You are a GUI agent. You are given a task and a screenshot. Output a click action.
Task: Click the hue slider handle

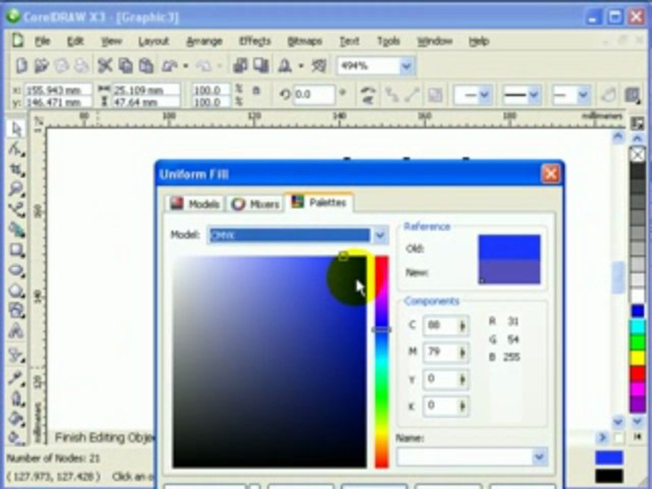coord(381,330)
